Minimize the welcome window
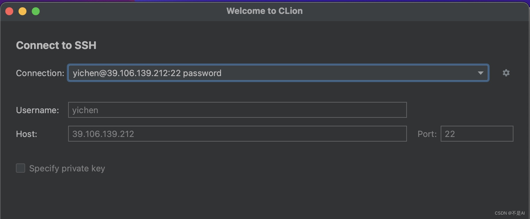Image resolution: width=530 pixels, height=219 pixels. [22, 11]
